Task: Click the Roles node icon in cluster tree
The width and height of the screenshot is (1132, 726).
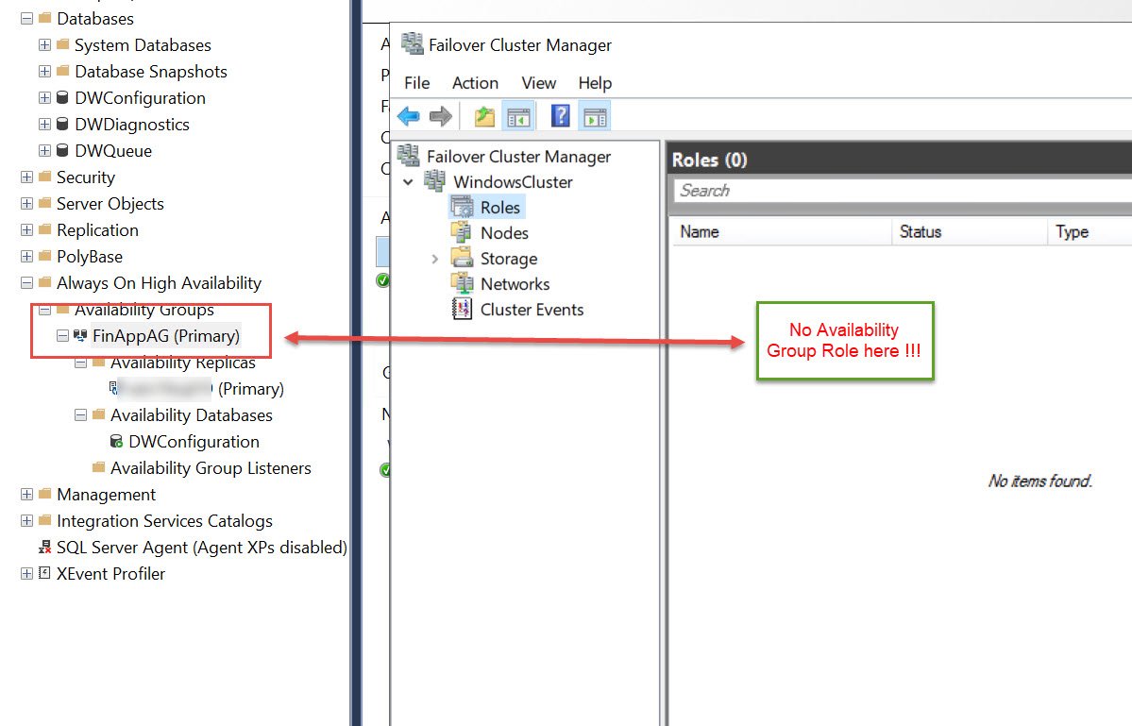Action: pos(462,207)
